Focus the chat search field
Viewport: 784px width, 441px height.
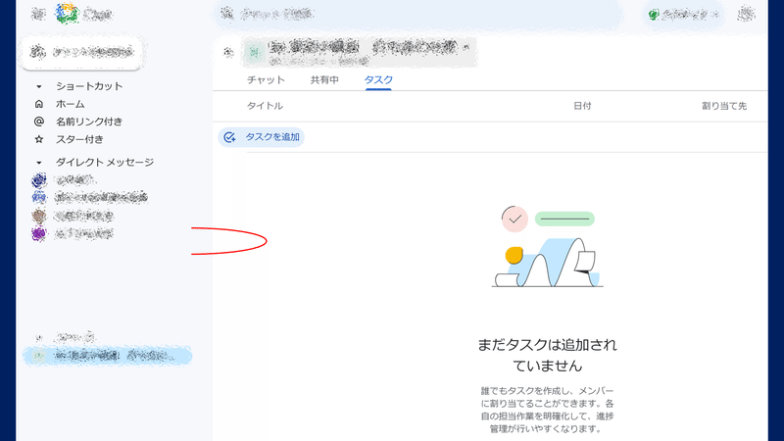pos(419,14)
